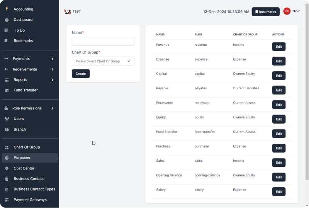The width and height of the screenshot is (309, 208).
Task: Click the Users group icon
Action: pyautogui.click(x=7, y=119)
